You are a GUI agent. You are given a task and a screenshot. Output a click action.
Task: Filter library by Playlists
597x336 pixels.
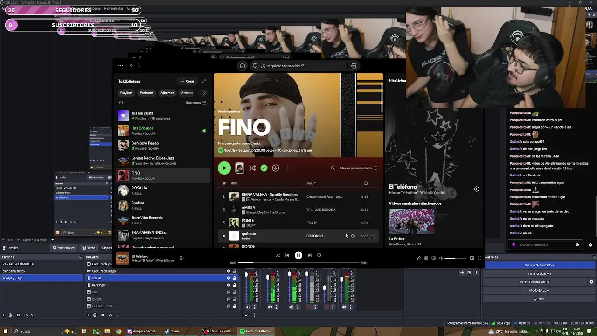[x=126, y=93]
